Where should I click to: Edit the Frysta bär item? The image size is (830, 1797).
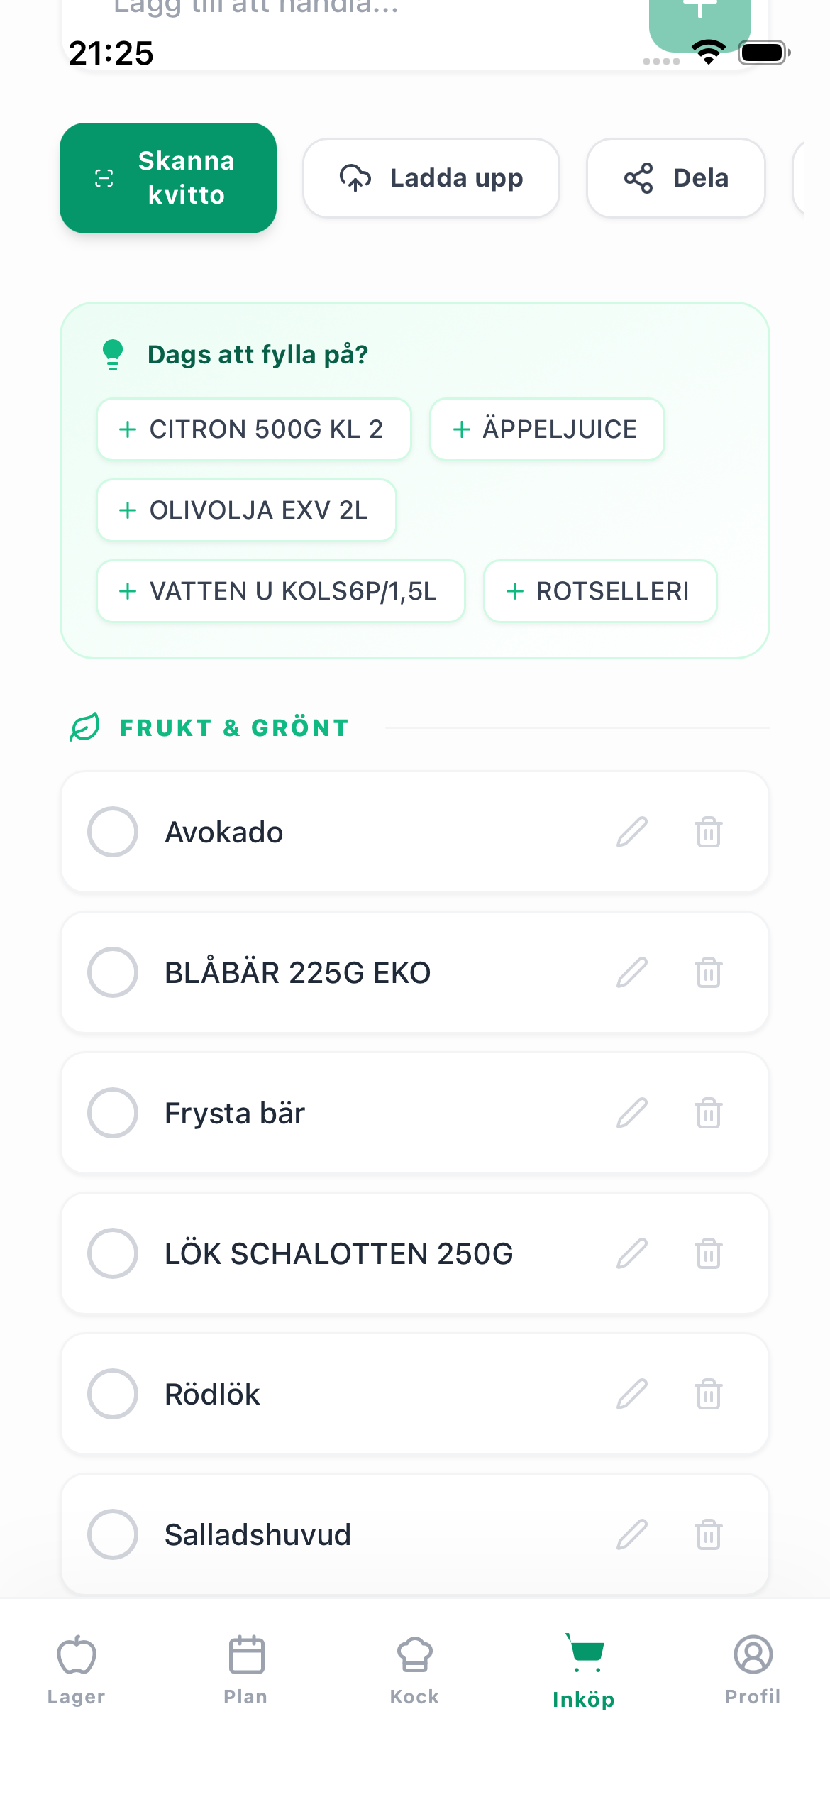tap(632, 1113)
